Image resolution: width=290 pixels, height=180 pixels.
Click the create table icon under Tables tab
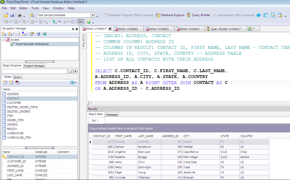tap(5, 83)
